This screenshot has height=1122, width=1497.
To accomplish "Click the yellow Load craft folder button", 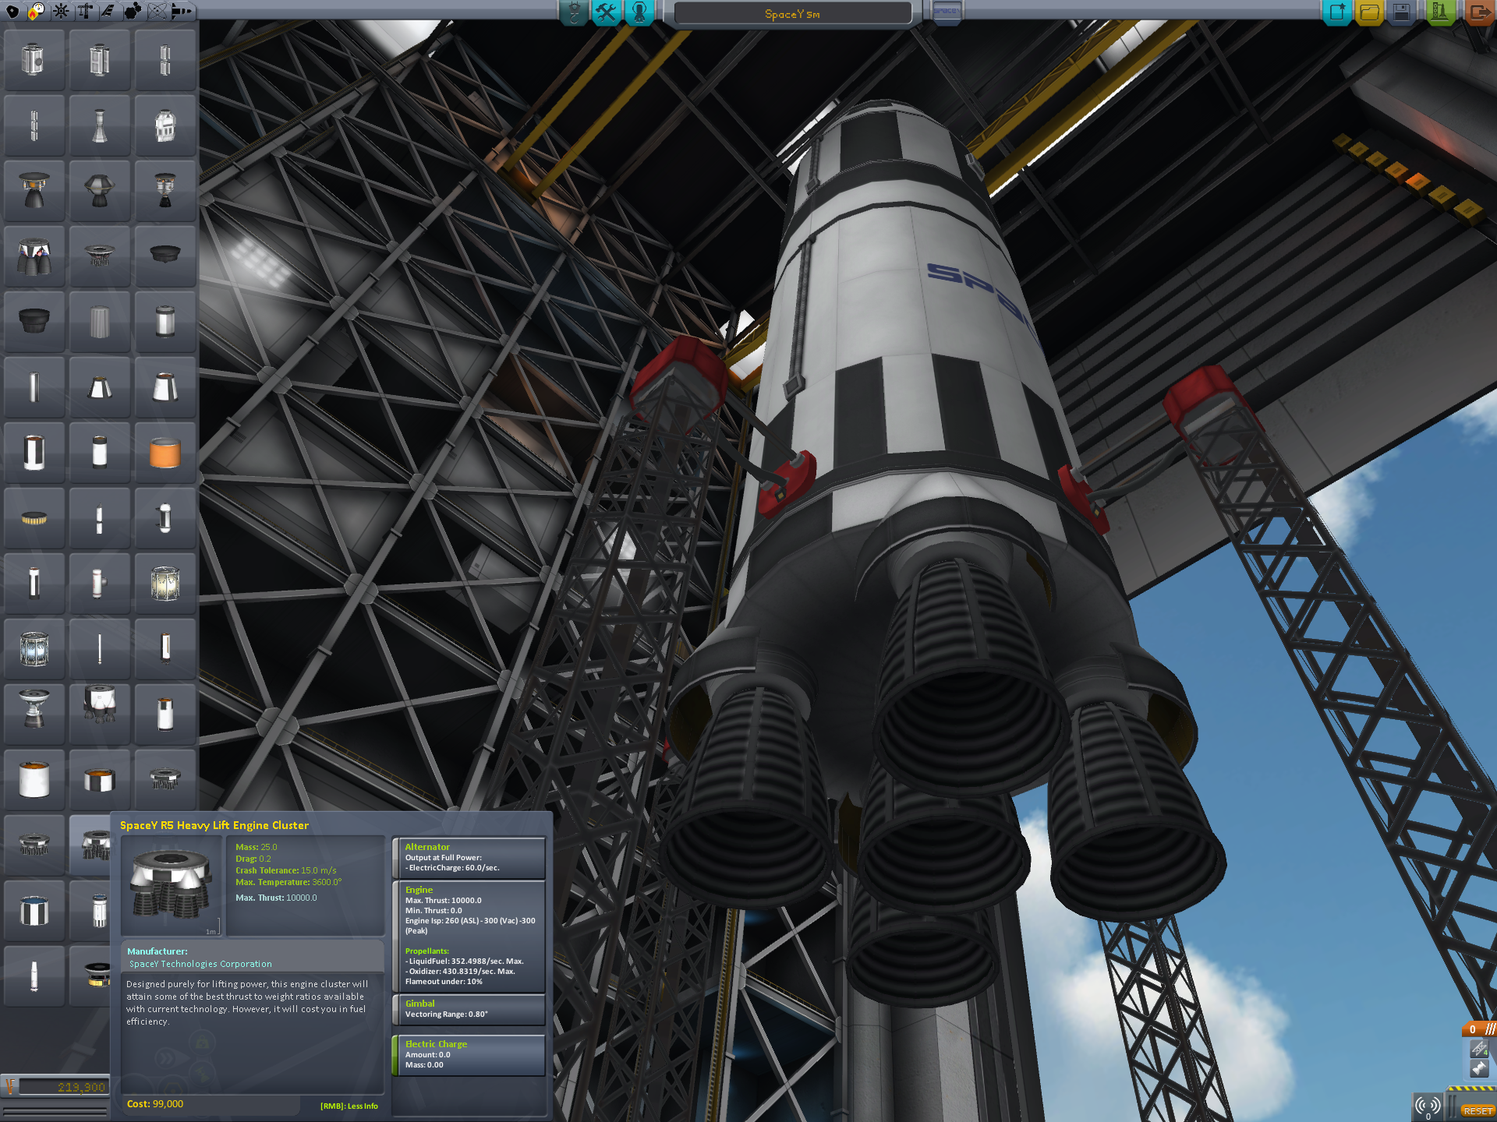I will 1369,12.
